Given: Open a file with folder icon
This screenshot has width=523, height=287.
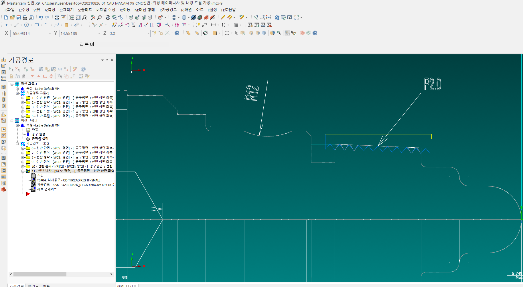Looking at the screenshot, I should click(12, 17).
